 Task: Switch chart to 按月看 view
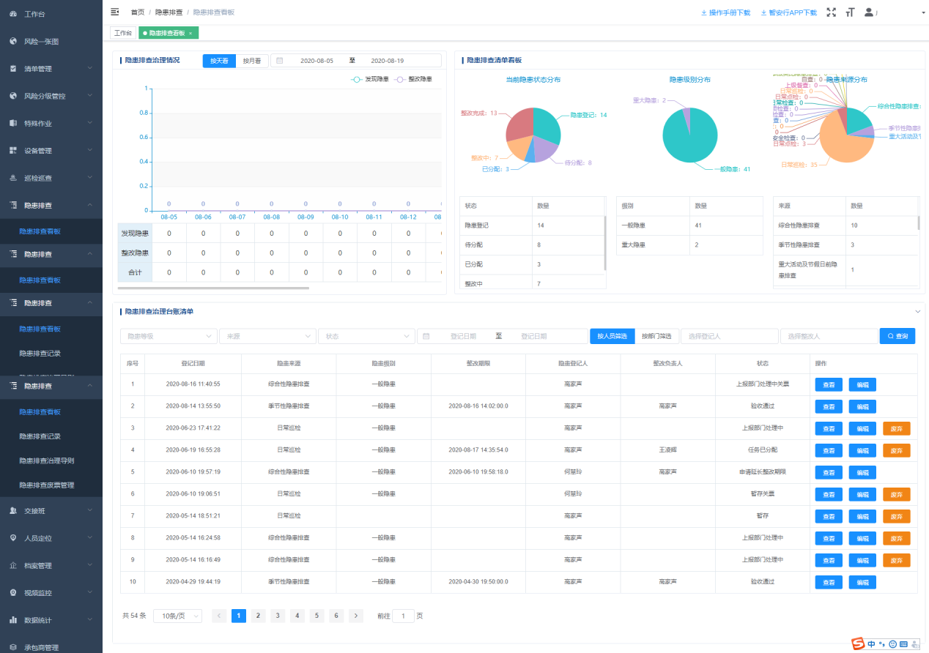(x=252, y=61)
